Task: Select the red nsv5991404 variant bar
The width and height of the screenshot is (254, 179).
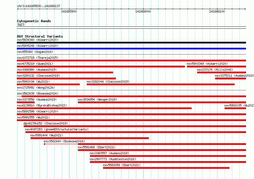Action: pyautogui.click(x=90, y=138)
